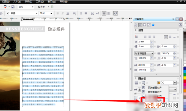Screen dimensions: 186x111
Task: Center align paragraph in docker
Action: tap(150, 37)
